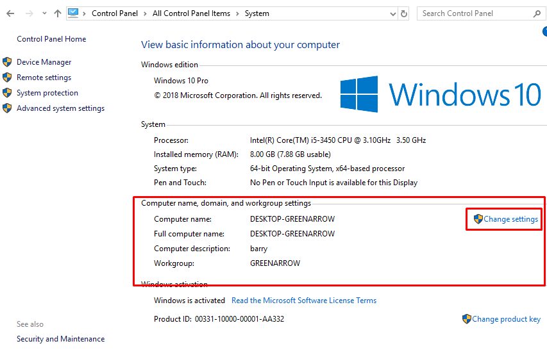Click Full computer name value DESKTOP-GREENARROW
This screenshot has height=355, width=547.
click(292, 234)
